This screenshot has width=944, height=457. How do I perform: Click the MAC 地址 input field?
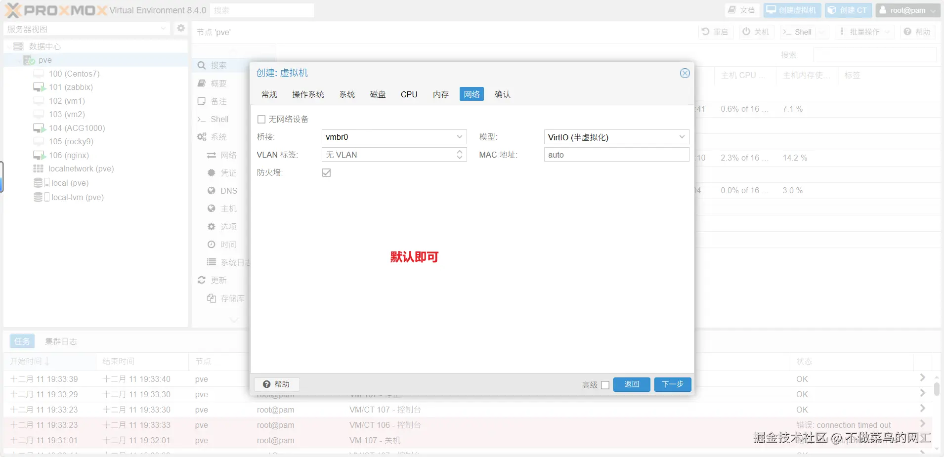coord(616,154)
